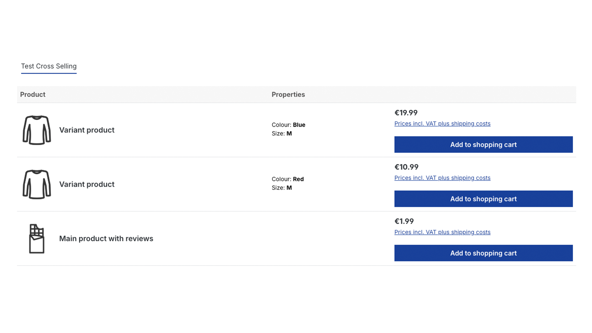Image resolution: width=592 pixels, height=333 pixels.
Task: Click the Colour: Blue property text
Action: pyautogui.click(x=288, y=125)
